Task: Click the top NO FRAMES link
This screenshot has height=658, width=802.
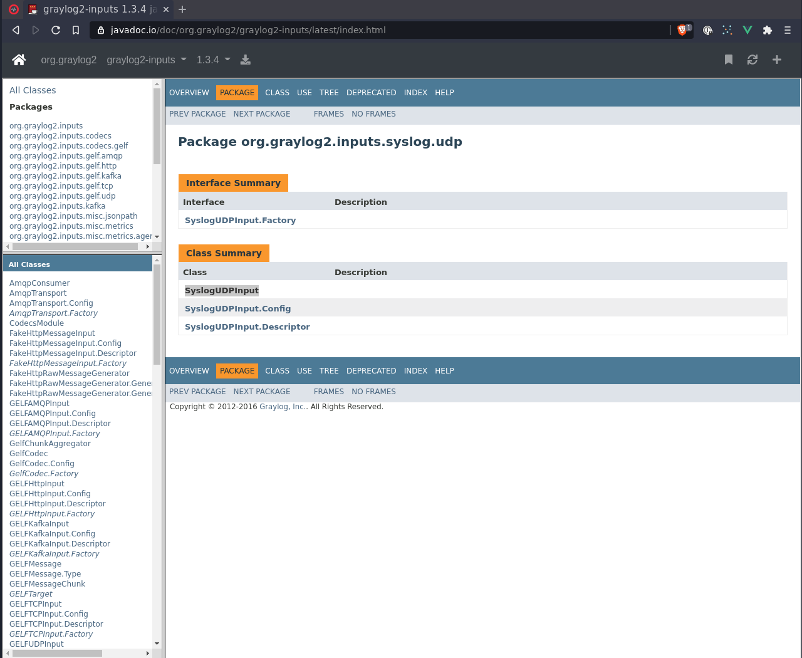Action: click(x=373, y=114)
